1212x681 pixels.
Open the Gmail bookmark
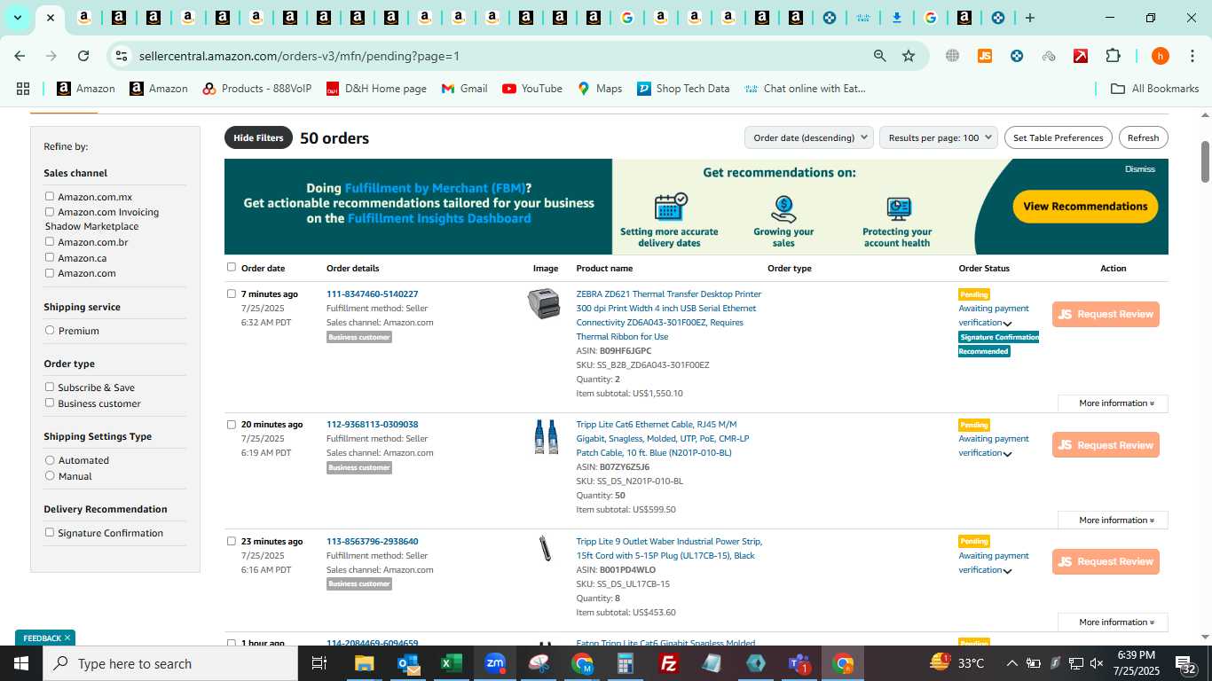click(x=465, y=89)
